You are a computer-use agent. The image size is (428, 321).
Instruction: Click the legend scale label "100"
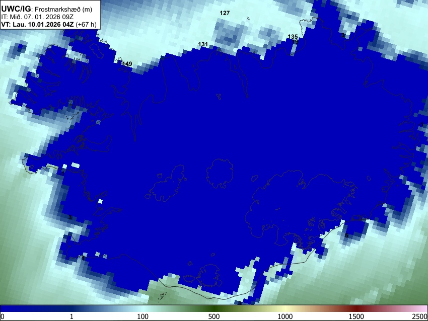coord(142,316)
